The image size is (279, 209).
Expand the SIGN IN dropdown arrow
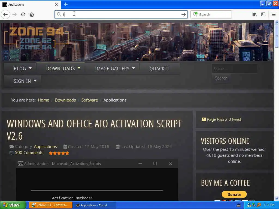35,81
